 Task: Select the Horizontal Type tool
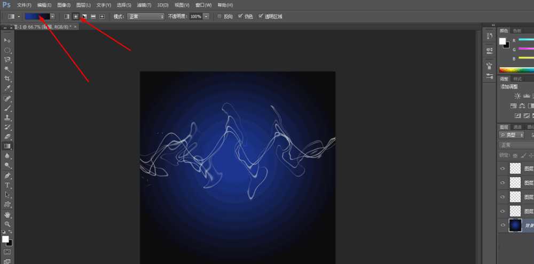click(x=7, y=186)
